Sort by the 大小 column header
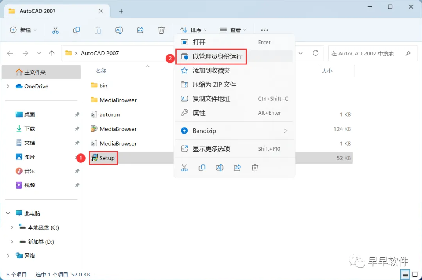 (x=327, y=71)
